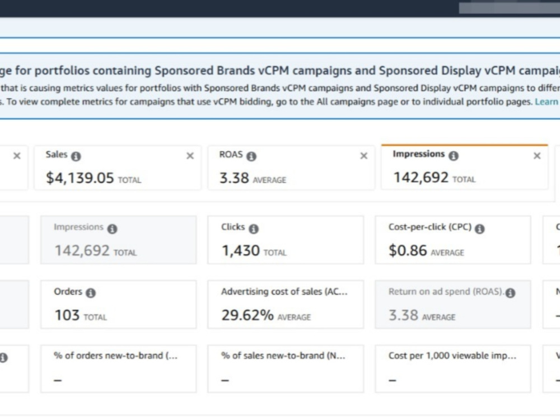
Task: Open info icon beside selected Impressions card
Action: 454,156
